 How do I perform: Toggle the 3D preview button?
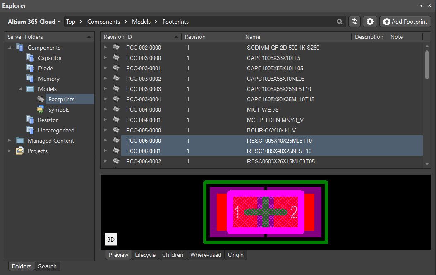pos(111,239)
